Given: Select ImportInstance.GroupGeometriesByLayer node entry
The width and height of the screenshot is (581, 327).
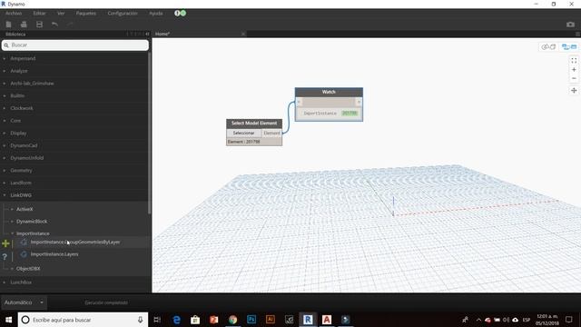Looking at the screenshot, I should pyautogui.click(x=75, y=243).
